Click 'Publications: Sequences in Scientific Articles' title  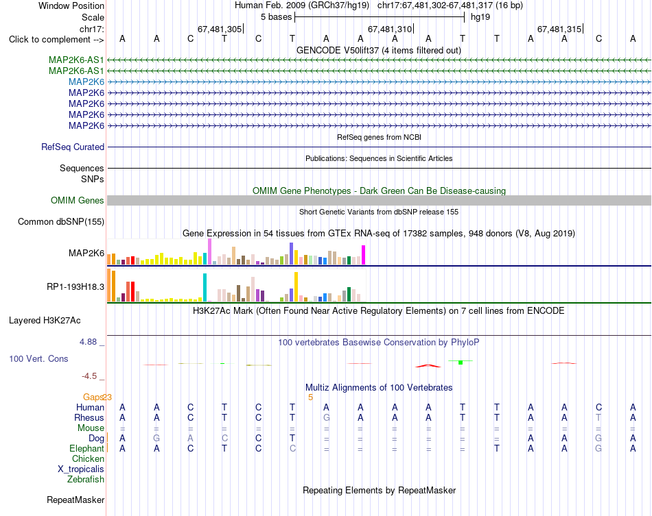click(379, 158)
